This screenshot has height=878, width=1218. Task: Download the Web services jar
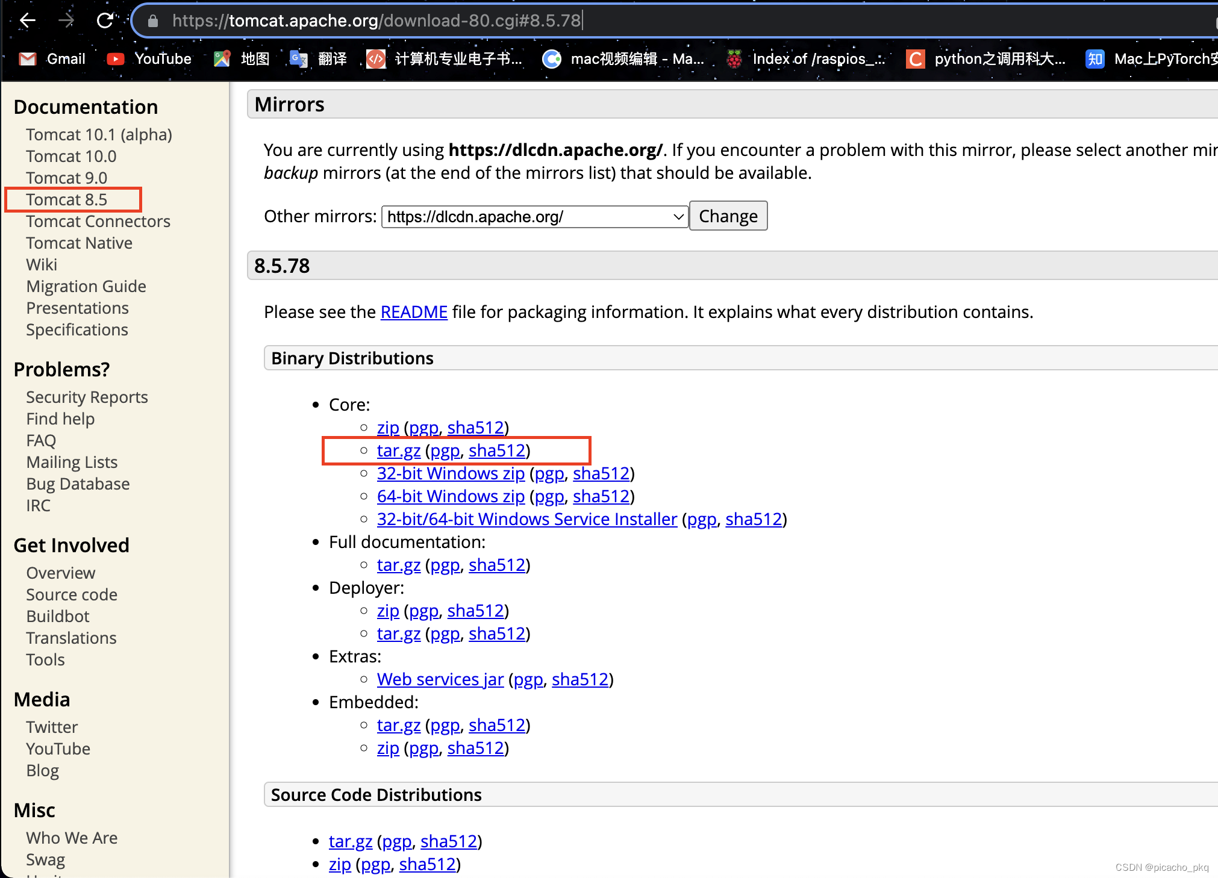[440, 679]
